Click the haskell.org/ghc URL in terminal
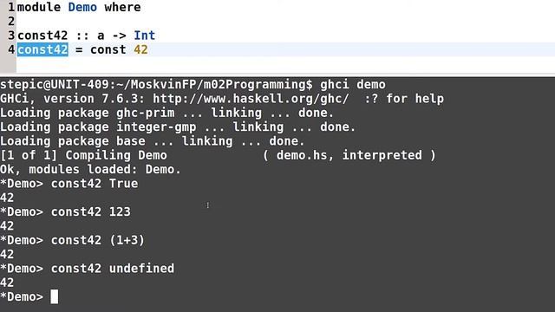Viewport: 555px width, 312px height. tap(251, 98)
